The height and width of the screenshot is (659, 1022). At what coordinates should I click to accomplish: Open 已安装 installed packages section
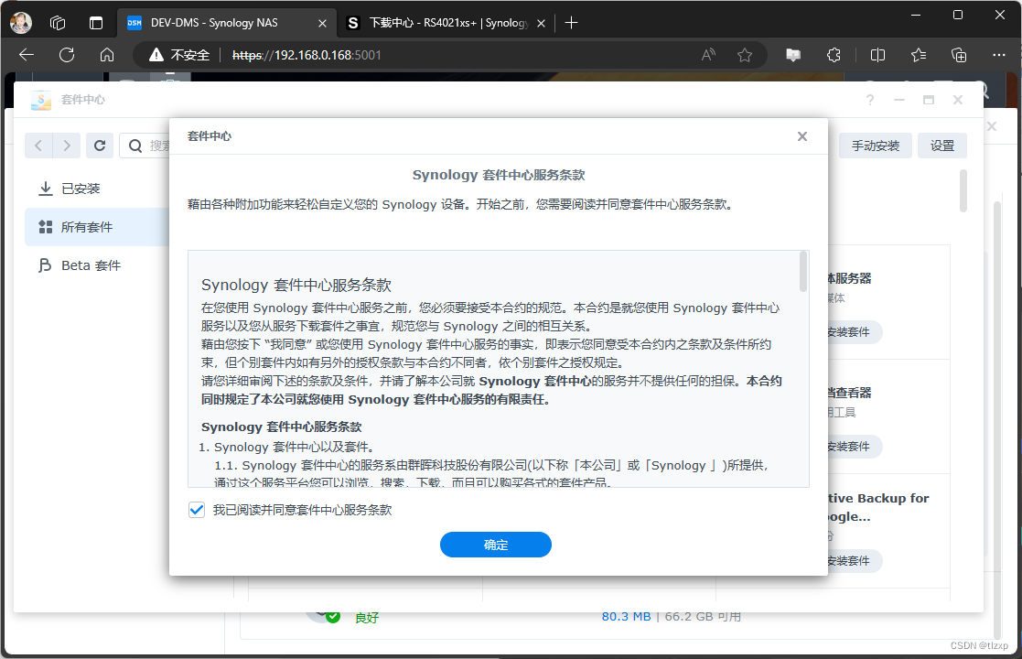[x=96, y=189]
